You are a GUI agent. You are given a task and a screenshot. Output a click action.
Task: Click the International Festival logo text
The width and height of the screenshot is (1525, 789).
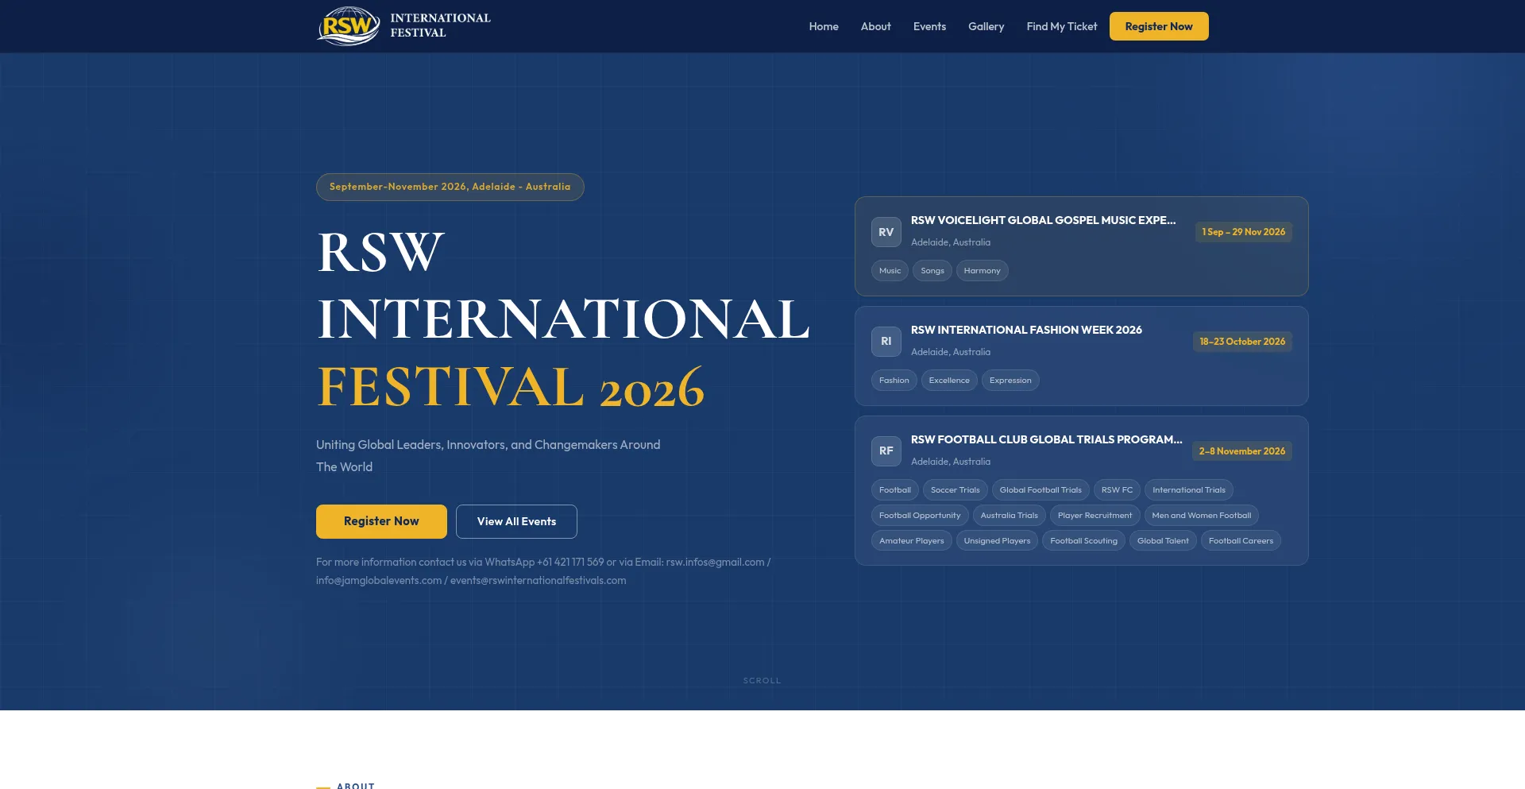[x=440, y=25]
